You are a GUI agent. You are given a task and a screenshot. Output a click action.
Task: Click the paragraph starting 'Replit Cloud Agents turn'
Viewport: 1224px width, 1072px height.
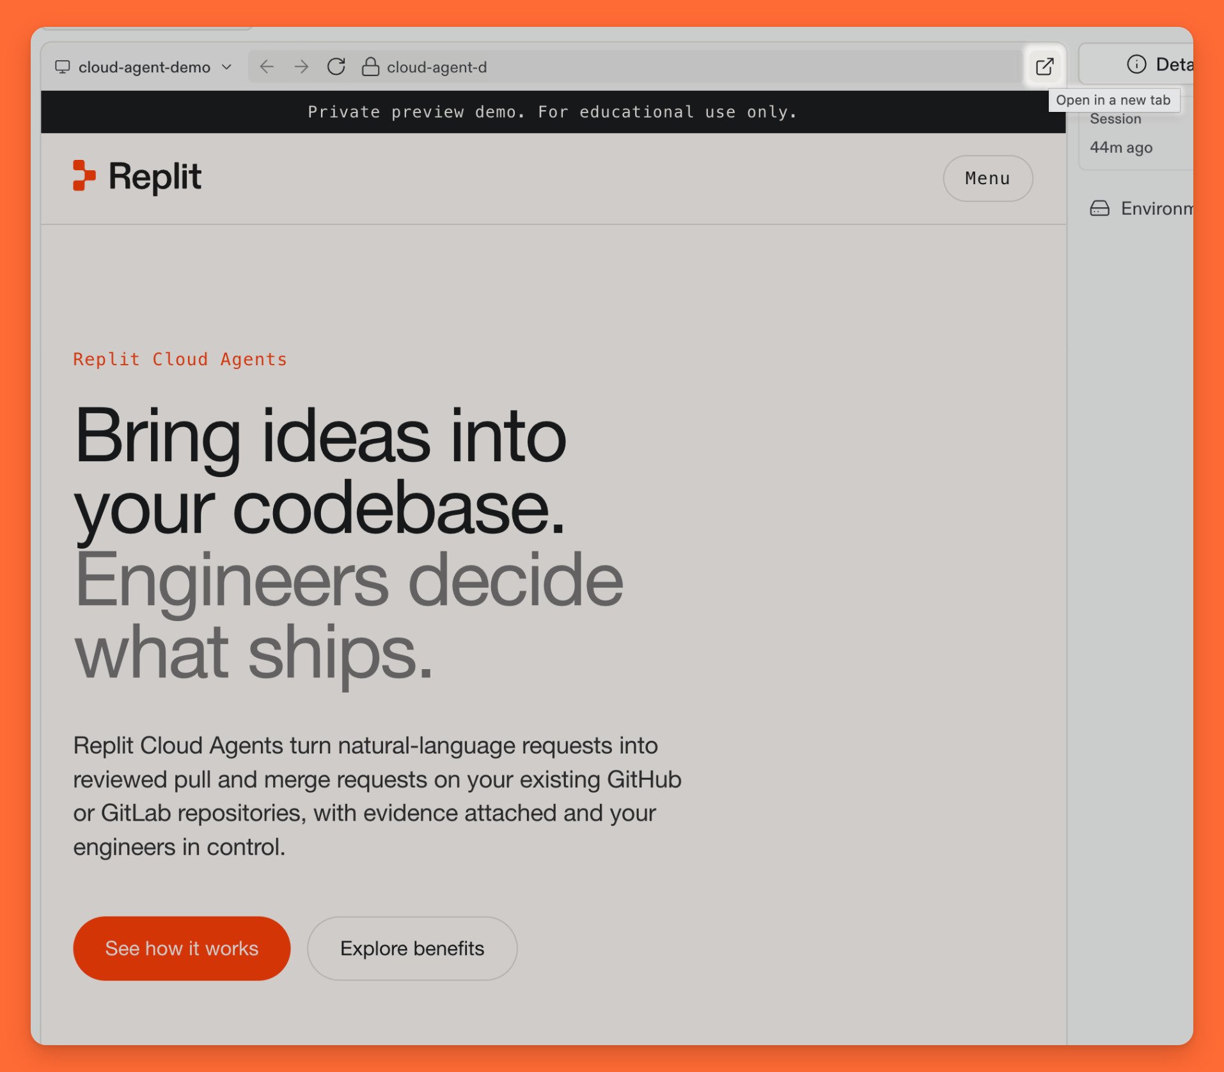pos(377,796)
